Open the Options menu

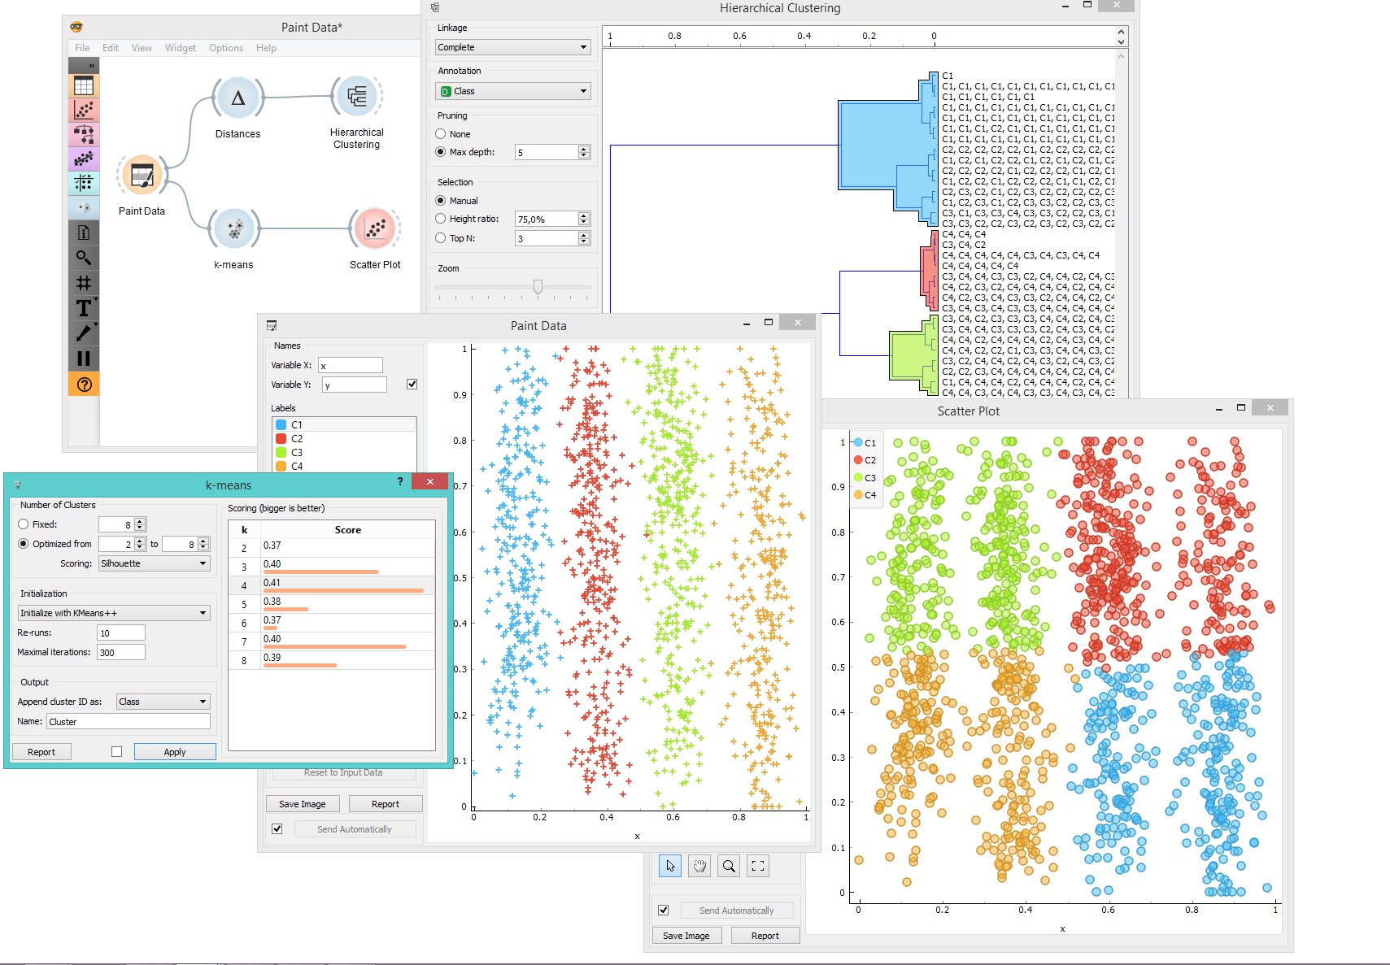coord(225,48)
